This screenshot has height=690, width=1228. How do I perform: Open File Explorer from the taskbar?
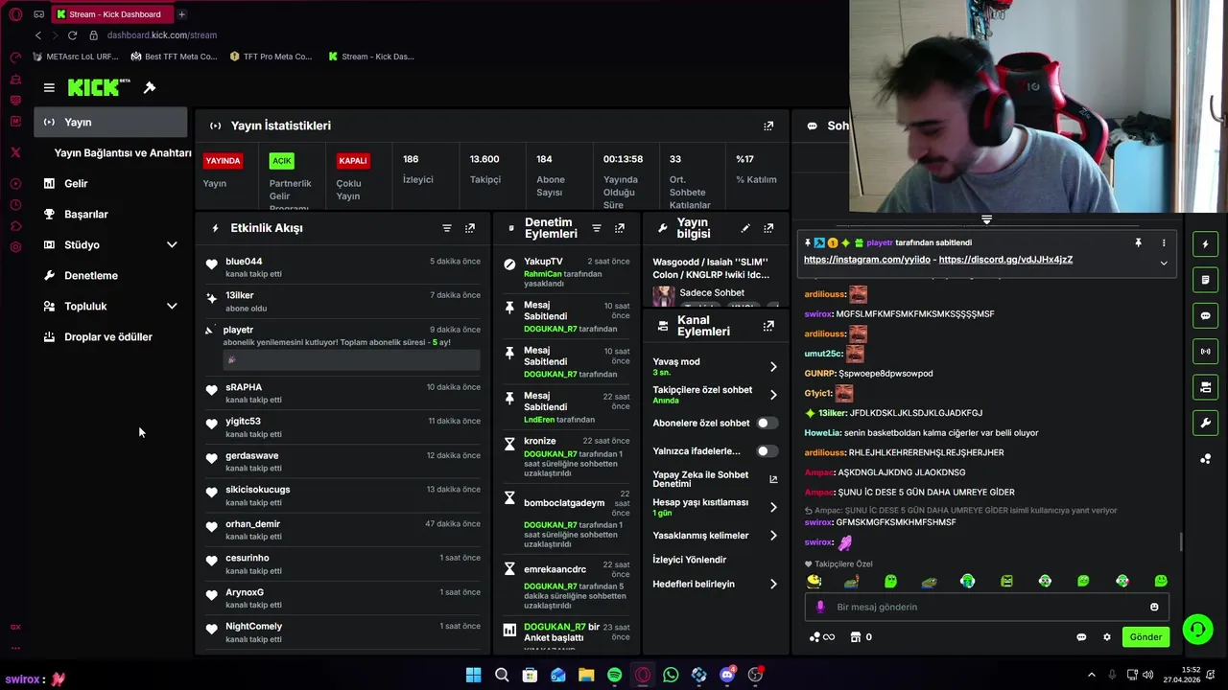point(586,675)
